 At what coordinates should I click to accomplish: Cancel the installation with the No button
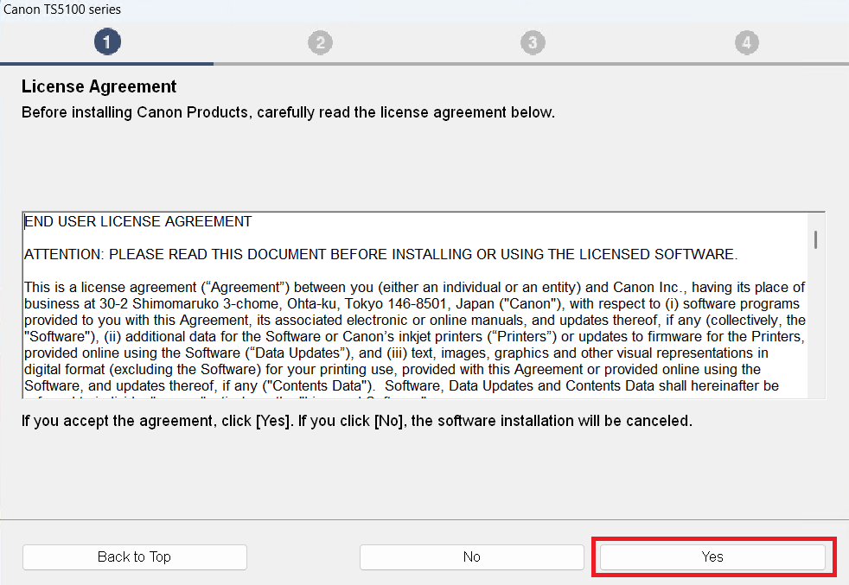click(471, 556)
